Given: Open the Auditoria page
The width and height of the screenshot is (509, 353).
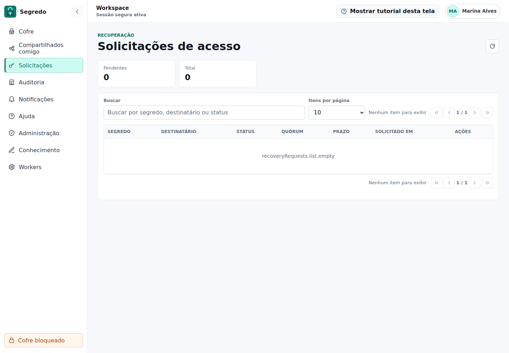Looking at the screenshot, I should 44,82.
